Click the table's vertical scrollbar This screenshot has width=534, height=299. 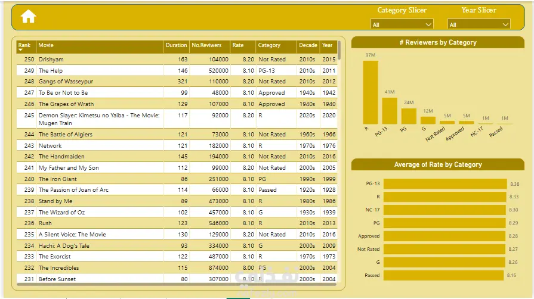[339, 51]
